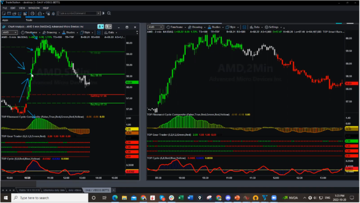The width and height of the screenshot is (360, 203).
Task: Open the Windows Start menu
Action: click(x=6, y=198)
